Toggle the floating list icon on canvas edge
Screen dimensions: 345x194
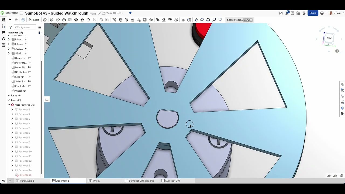pyautogui.click(x=47, y=99)
